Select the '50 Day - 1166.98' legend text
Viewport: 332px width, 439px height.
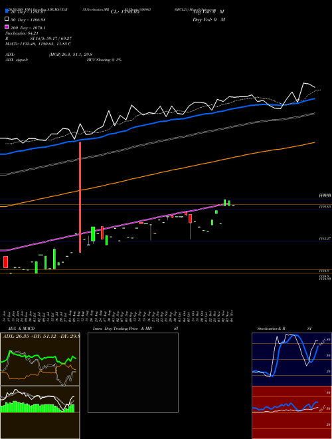point(28,20)
